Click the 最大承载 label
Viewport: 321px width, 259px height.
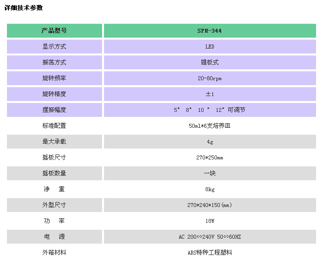[x=54, y=142]
